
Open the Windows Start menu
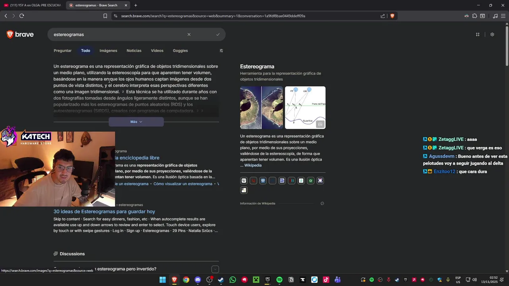coord(163,280)
